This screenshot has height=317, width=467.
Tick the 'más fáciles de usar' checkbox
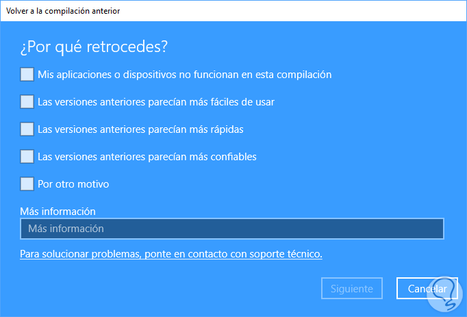(x=27, y=101)
